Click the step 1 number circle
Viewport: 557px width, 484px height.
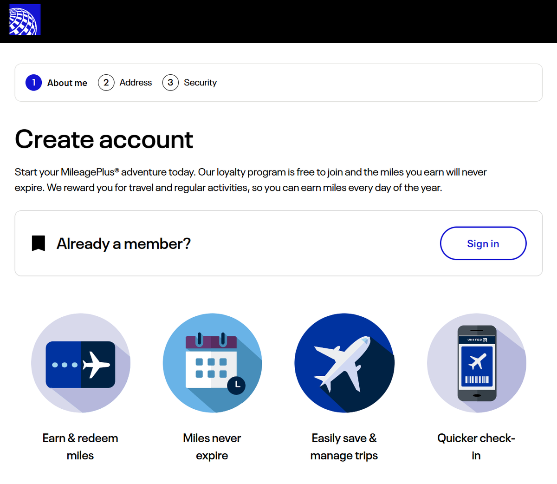pos(33,83)
